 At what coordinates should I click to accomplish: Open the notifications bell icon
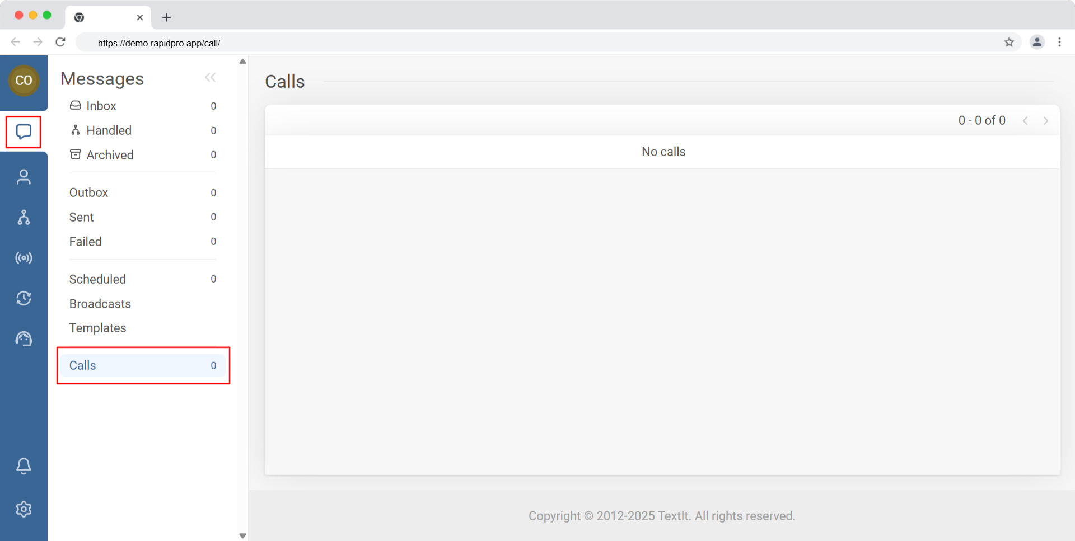pos(24,465)
